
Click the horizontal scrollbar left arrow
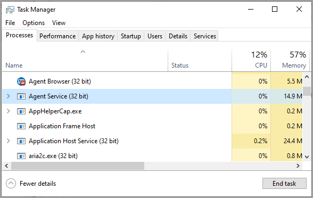click(x=6, y=166)
